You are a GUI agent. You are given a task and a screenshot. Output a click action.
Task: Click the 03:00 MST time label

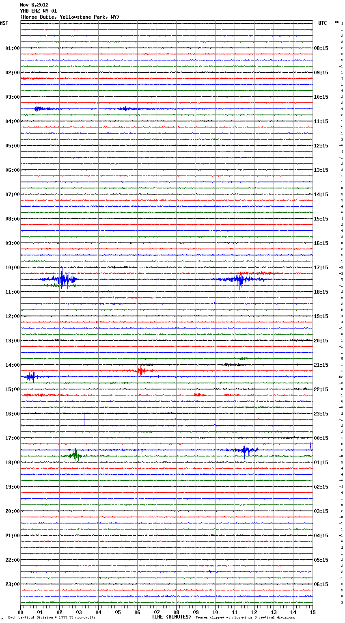click(x=13, y=97)
